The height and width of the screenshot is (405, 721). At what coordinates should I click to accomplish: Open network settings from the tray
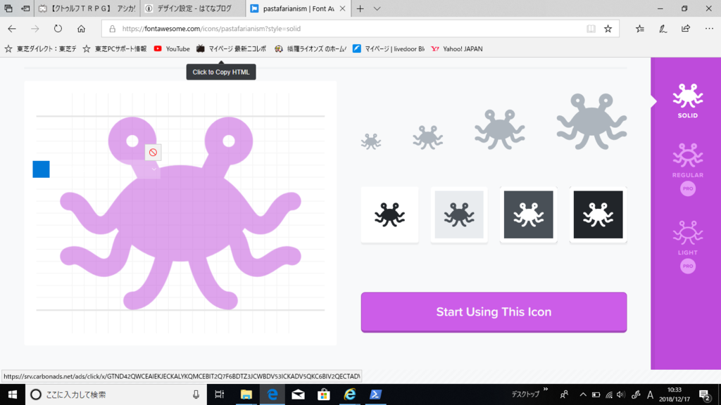tap(609, 394)
